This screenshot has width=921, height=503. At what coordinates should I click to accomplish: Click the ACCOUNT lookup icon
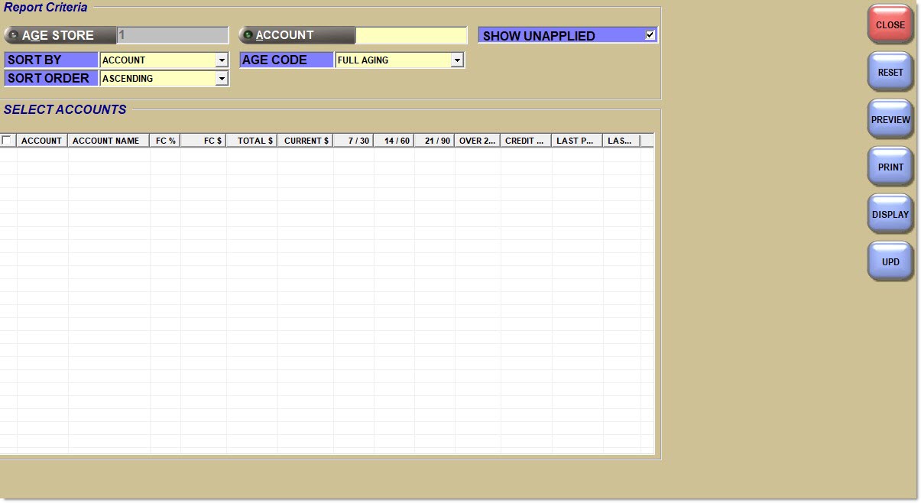248,35
